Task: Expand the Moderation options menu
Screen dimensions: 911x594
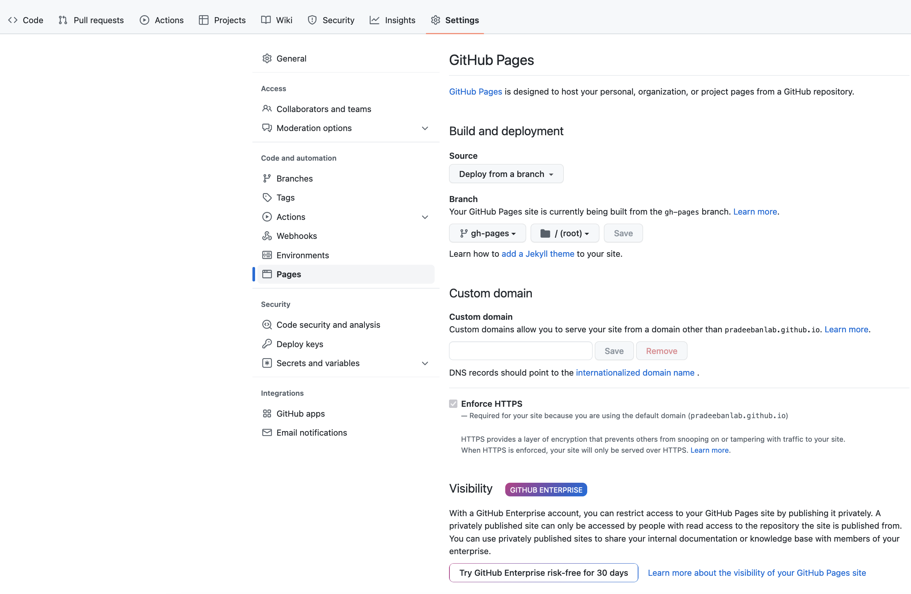Action: (x=423, y=128)
